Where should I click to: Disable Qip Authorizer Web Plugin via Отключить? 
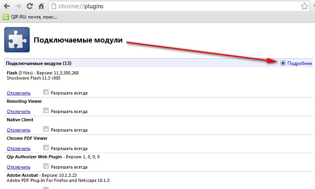[x=19, y=167]
